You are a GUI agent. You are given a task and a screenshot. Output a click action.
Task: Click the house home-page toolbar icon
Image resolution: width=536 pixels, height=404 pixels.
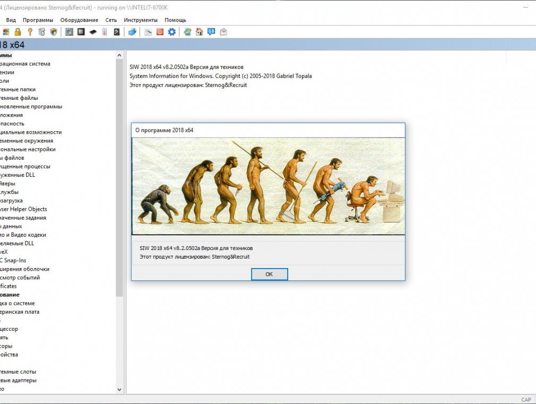tap(200, 32)
